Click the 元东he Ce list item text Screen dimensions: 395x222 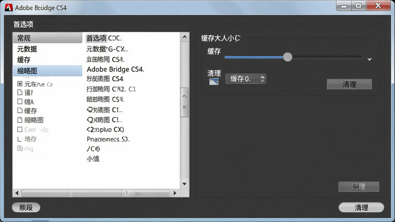point(39,84)
